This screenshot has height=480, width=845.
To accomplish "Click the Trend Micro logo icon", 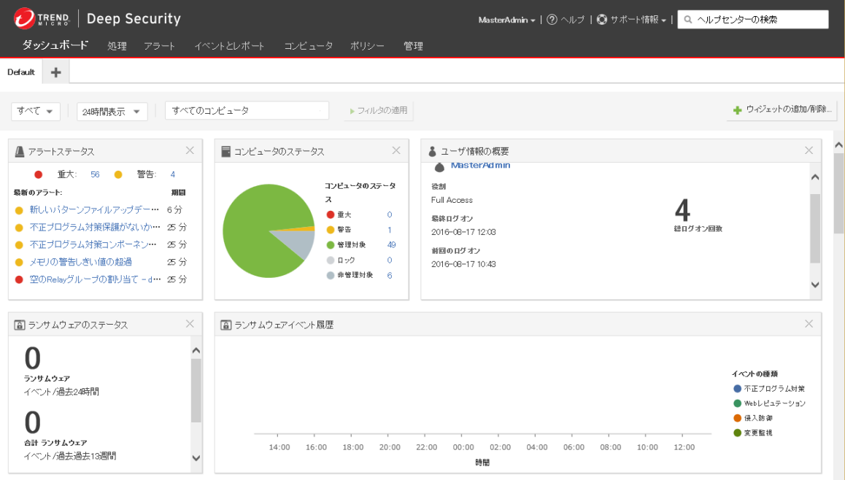I will [26, 20].
